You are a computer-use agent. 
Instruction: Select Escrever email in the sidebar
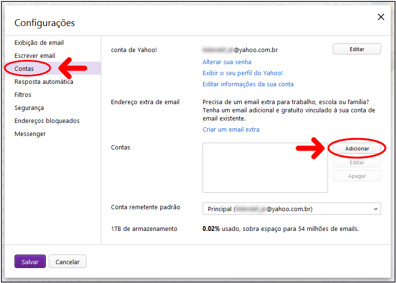(x=35, y=55)
